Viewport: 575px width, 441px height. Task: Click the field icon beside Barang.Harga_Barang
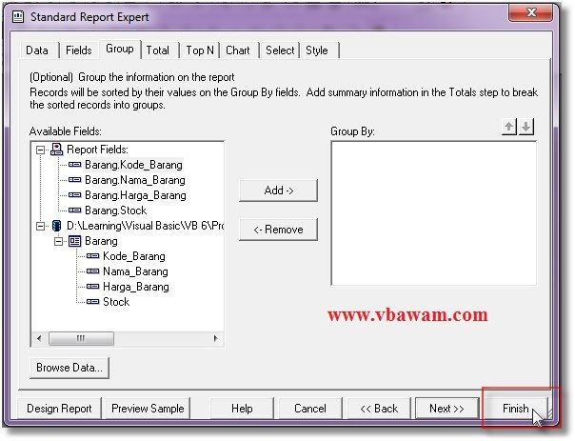point(75,195)
